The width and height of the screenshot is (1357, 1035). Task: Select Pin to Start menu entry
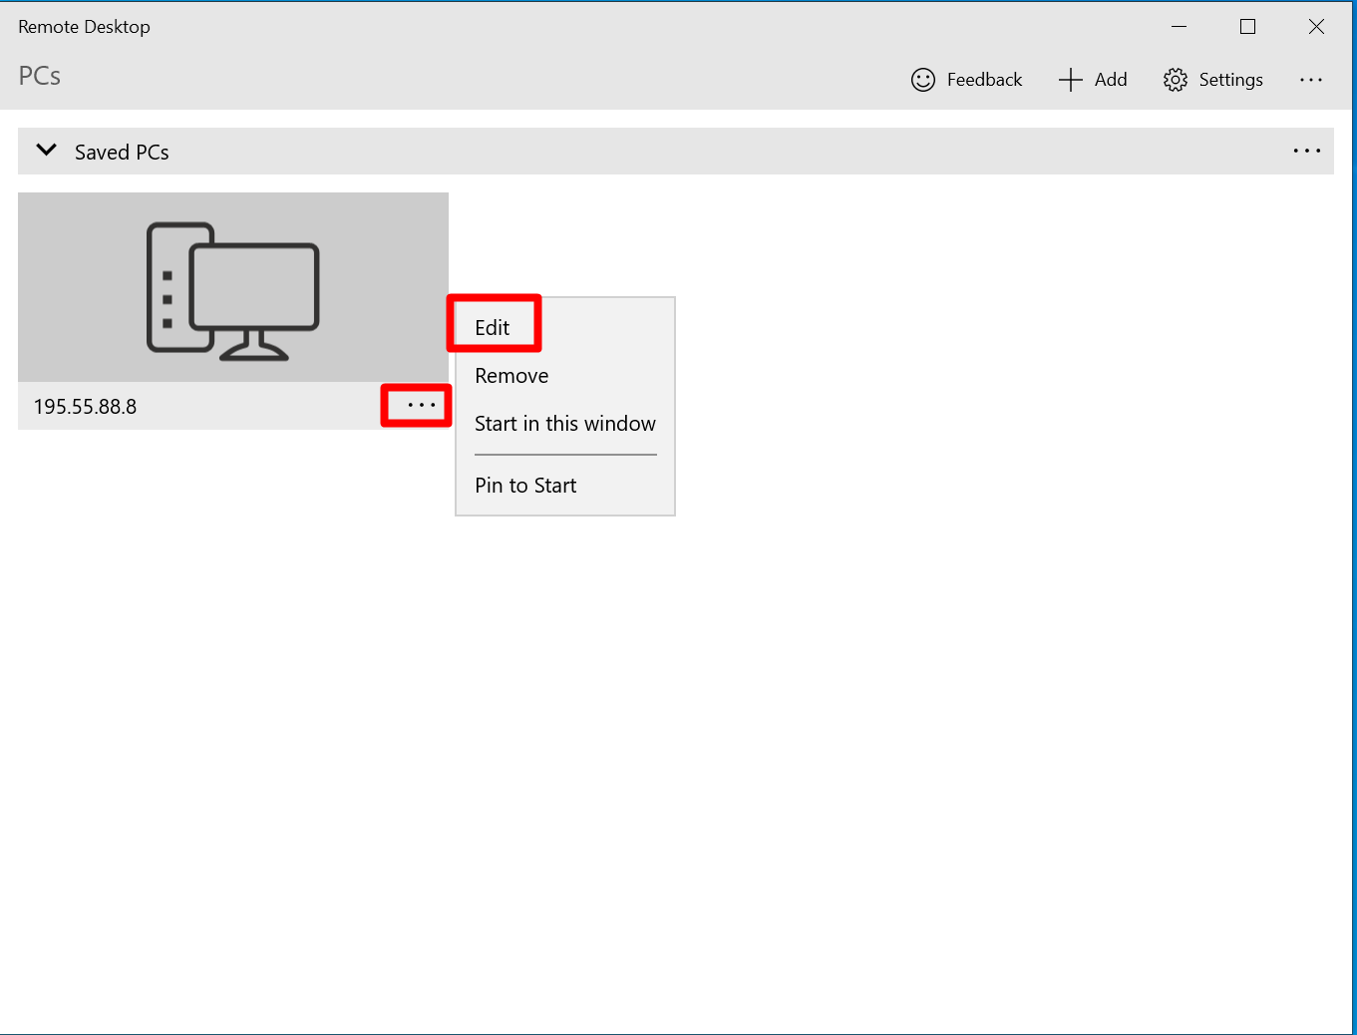pos(525,486)
